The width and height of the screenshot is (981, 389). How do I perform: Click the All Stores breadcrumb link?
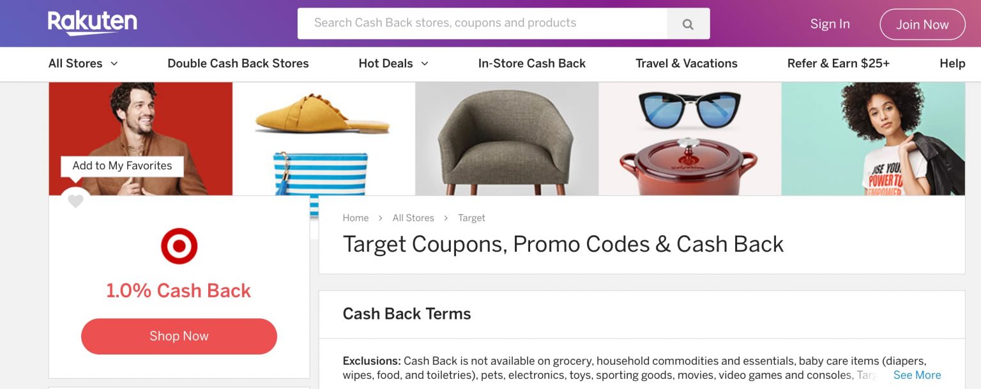(413, 218)
